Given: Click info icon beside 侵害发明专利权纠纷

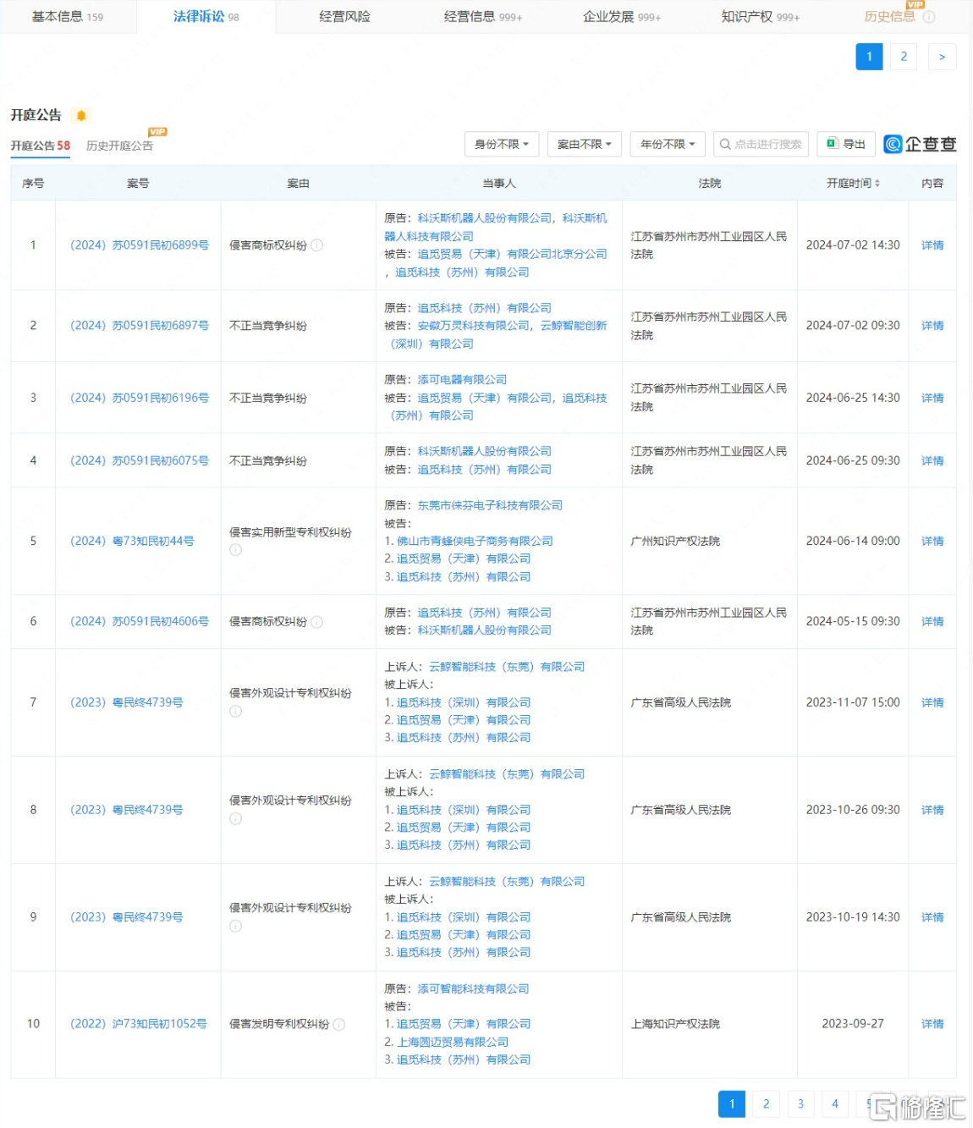Looking at the screenshot, I should coord(339,1025).
